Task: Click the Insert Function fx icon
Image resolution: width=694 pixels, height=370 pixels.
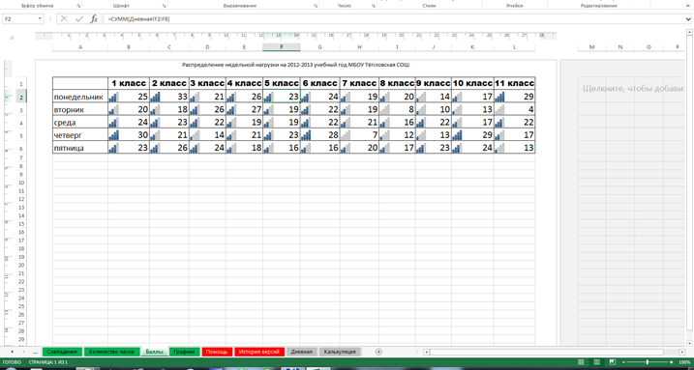Action: pos(94,19)
